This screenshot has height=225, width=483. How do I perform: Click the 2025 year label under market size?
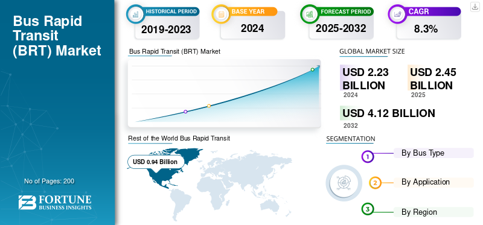pyautogui.click(x=418, y=95)
